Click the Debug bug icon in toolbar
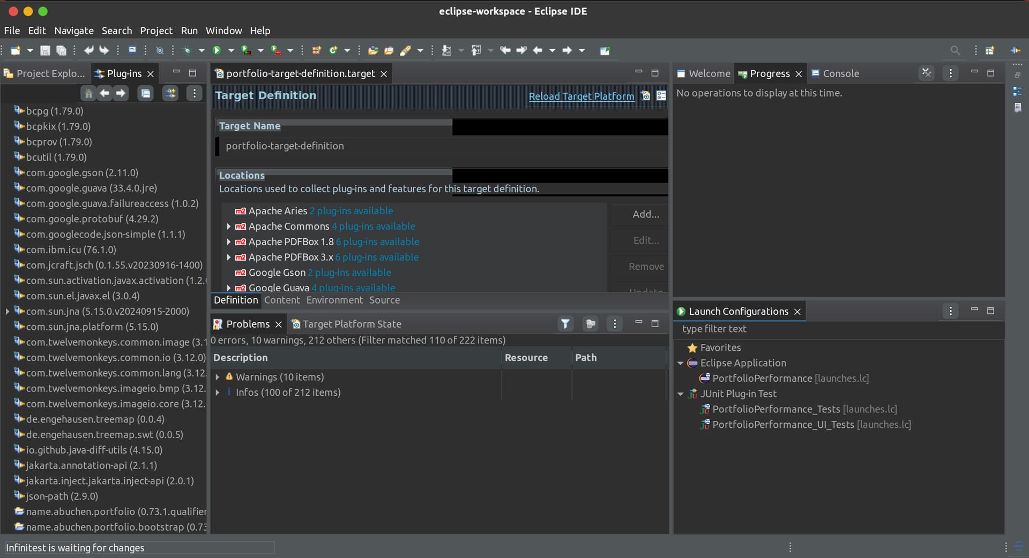Image resolution: width=1029 pixels, height=558 pixels. pos(187,50)
